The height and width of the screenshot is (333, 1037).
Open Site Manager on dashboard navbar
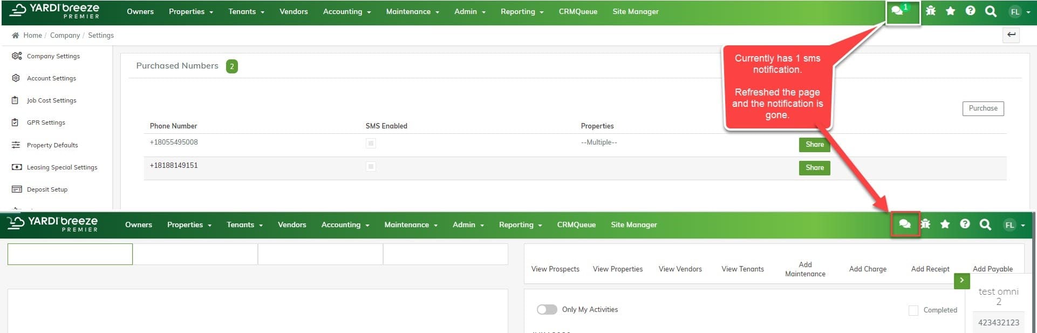(x=634, y=225)
